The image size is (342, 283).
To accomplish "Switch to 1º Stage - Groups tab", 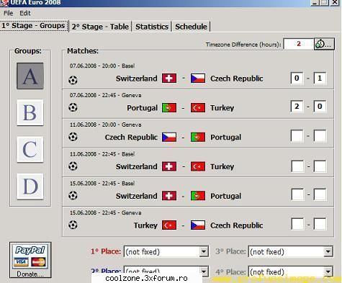I will click(34, 26).
